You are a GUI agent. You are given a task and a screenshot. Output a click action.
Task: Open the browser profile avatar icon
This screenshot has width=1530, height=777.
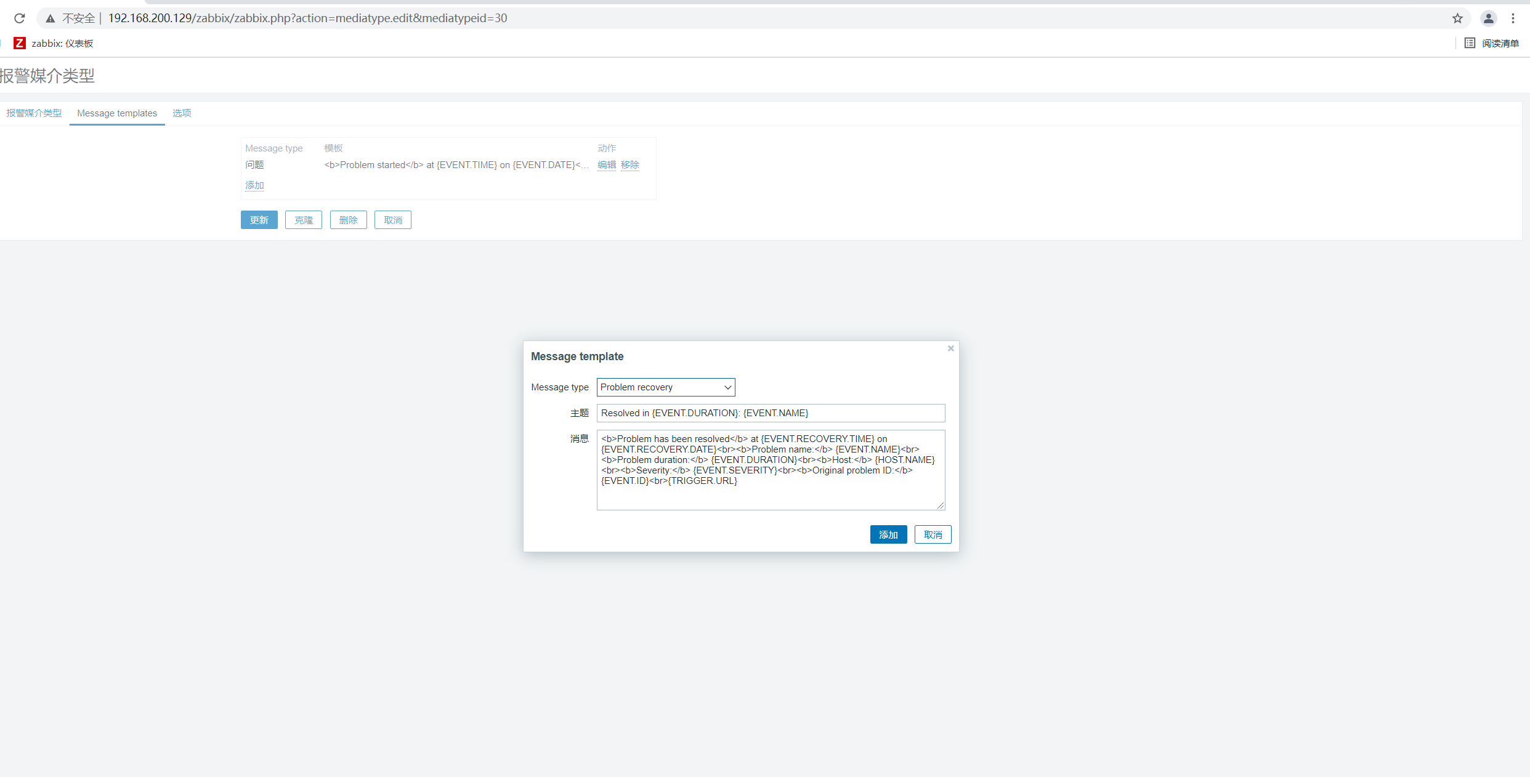(1489, 18)
